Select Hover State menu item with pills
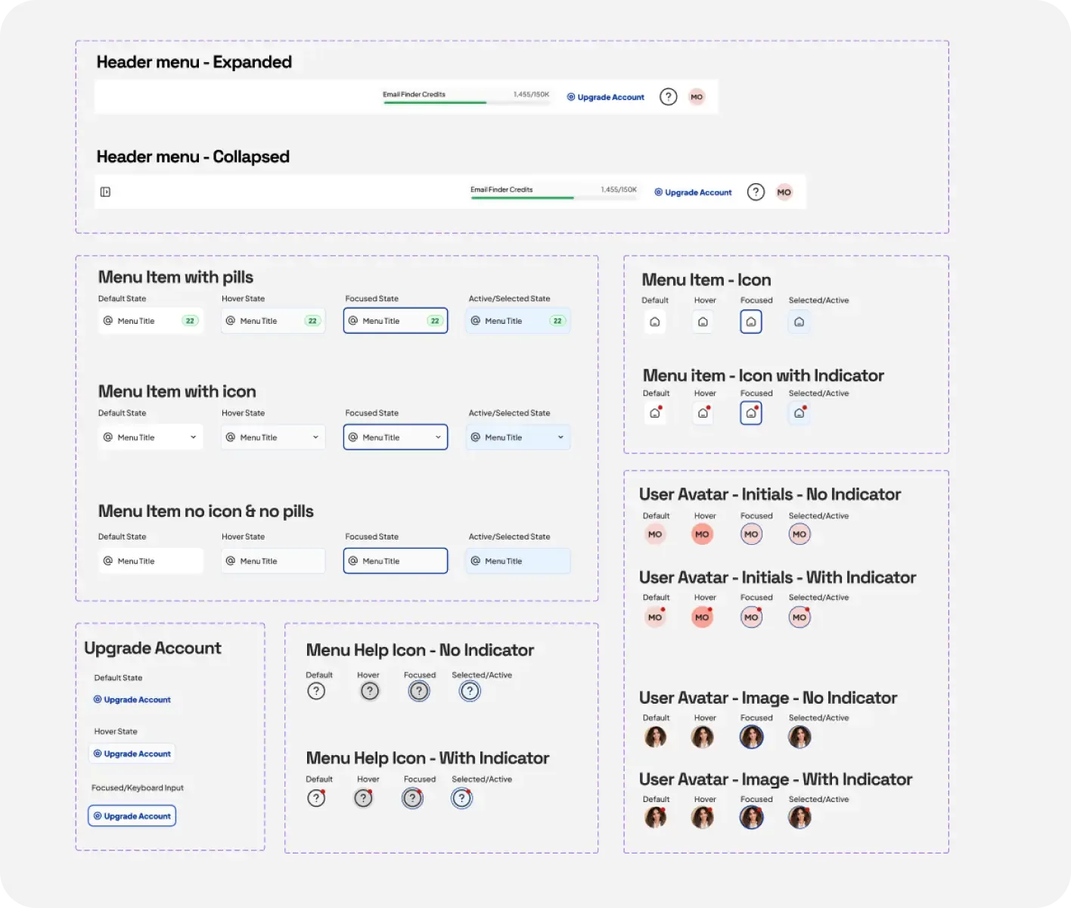1071x908 pixels. (x=273, y=321)
